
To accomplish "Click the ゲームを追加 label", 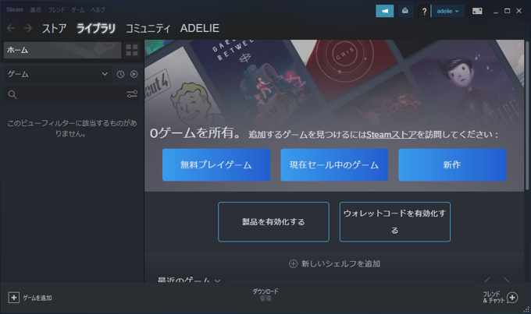I will [37, 298].
